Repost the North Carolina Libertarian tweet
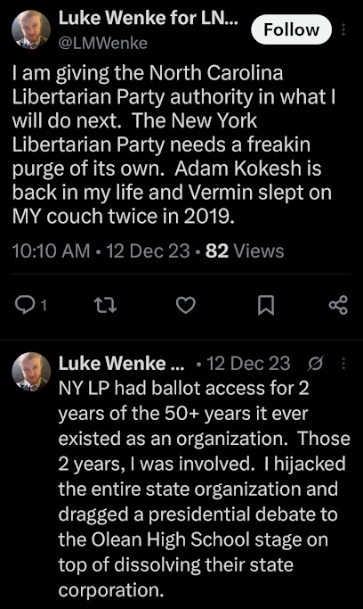Viewport: 363px width, 609px height. [105, 305]
